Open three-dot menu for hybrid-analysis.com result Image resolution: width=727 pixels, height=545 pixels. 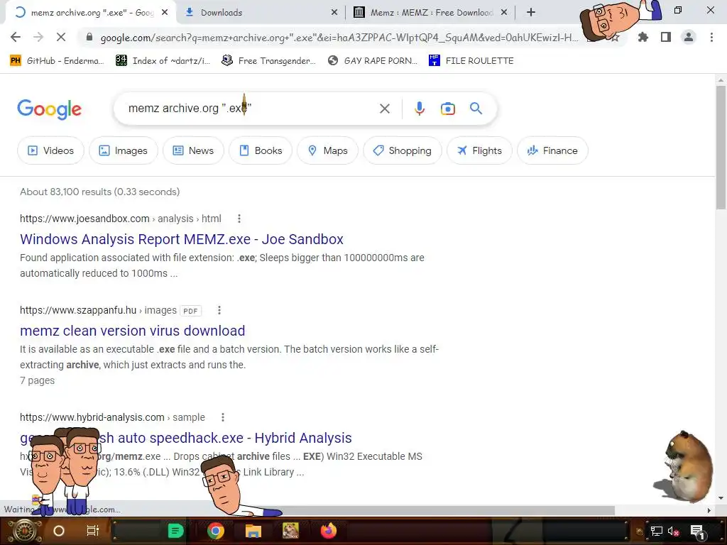pos(223,417)
